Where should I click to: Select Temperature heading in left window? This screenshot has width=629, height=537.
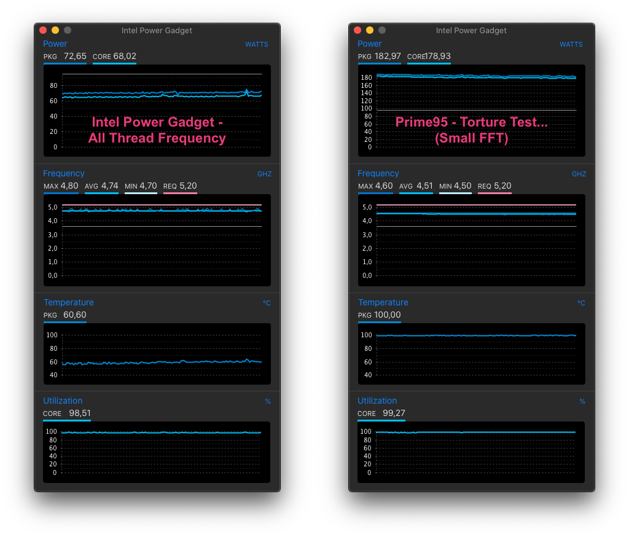pyautogui.click(x=69, y=302)
